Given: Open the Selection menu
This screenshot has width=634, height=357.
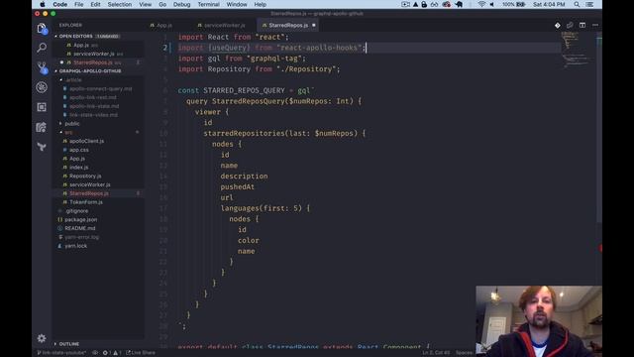Looking at the screenshot, I should [x=119, y=4].
